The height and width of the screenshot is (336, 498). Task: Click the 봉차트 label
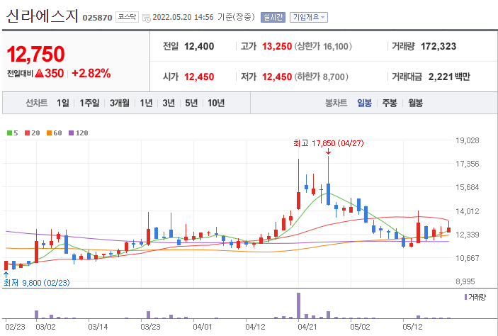(x=336, y=103)
